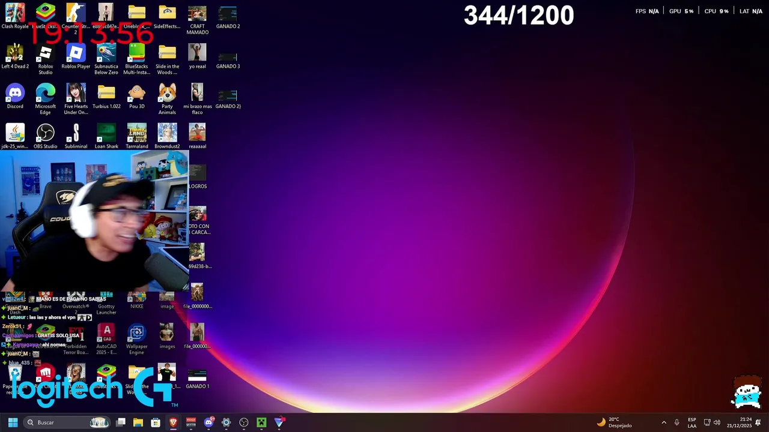769x432 pixels.
Task: Open the notifications bell icon
Action: (758, 422)
